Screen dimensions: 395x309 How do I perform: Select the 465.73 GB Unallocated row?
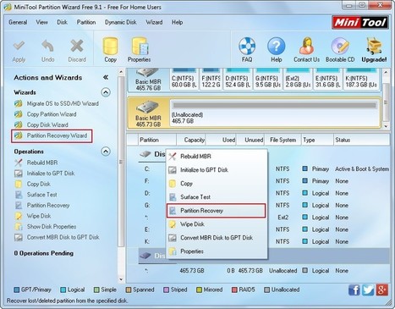pyautogui.click(x=264, y=271)
